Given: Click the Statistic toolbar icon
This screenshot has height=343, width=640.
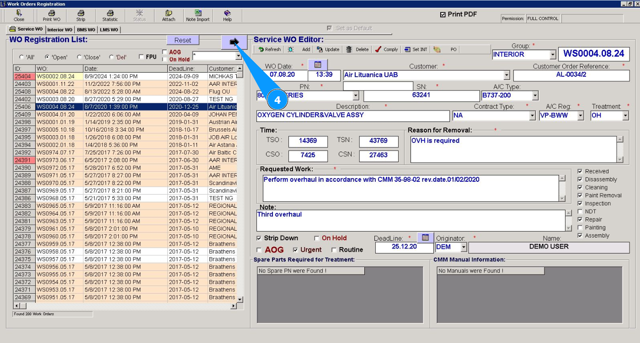Looking at the screenshot, I should click(x=110, y=16).
